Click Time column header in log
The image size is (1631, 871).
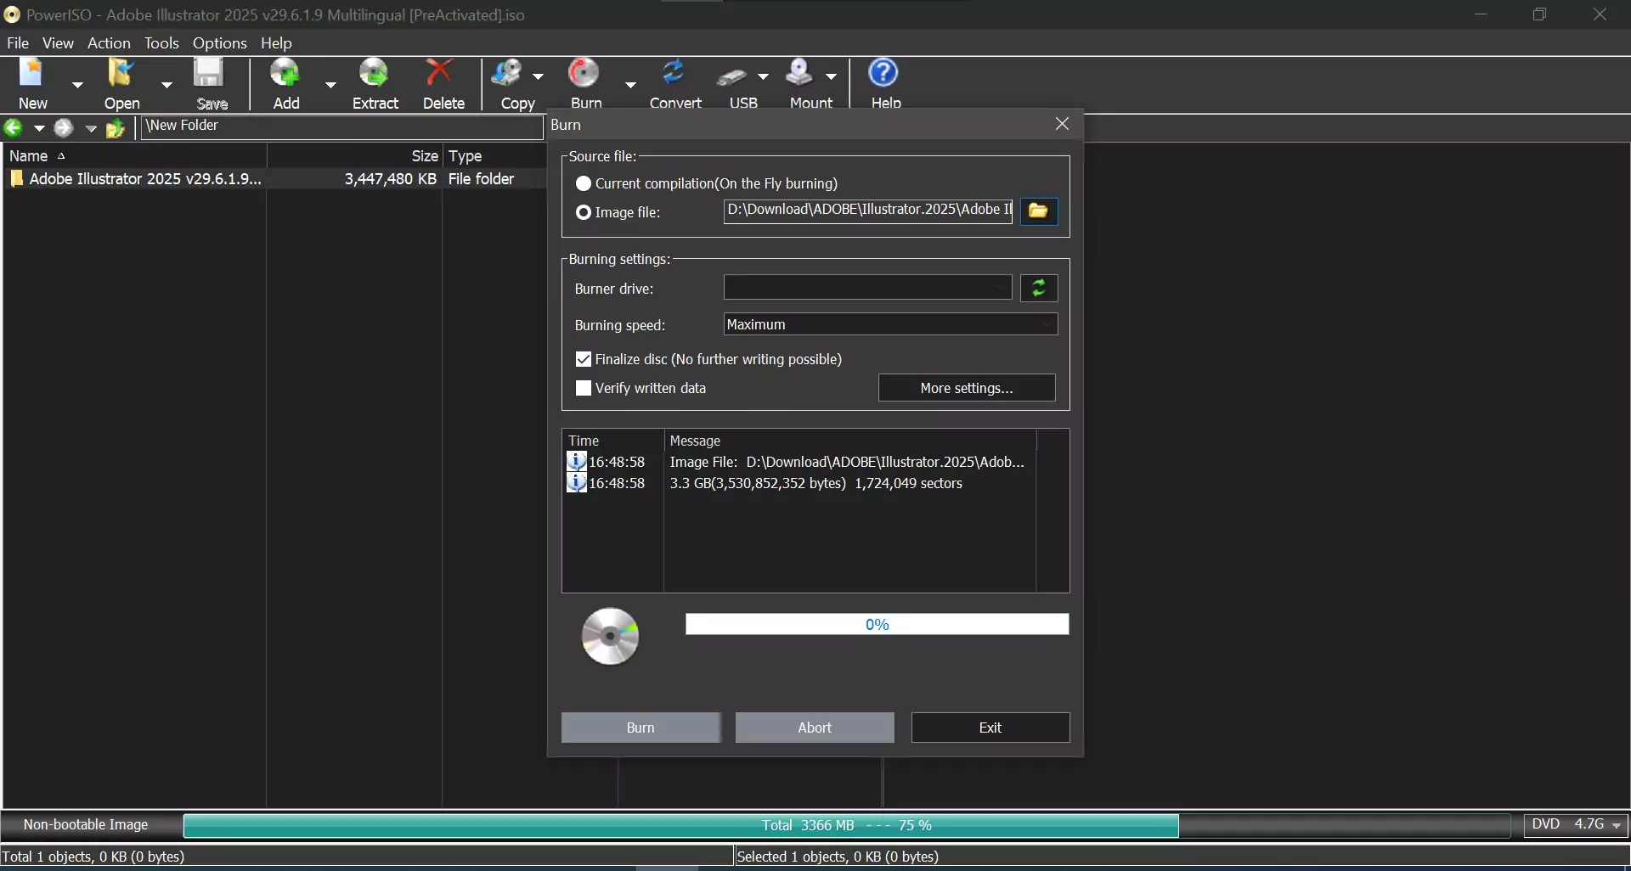(x=613, y=441)
